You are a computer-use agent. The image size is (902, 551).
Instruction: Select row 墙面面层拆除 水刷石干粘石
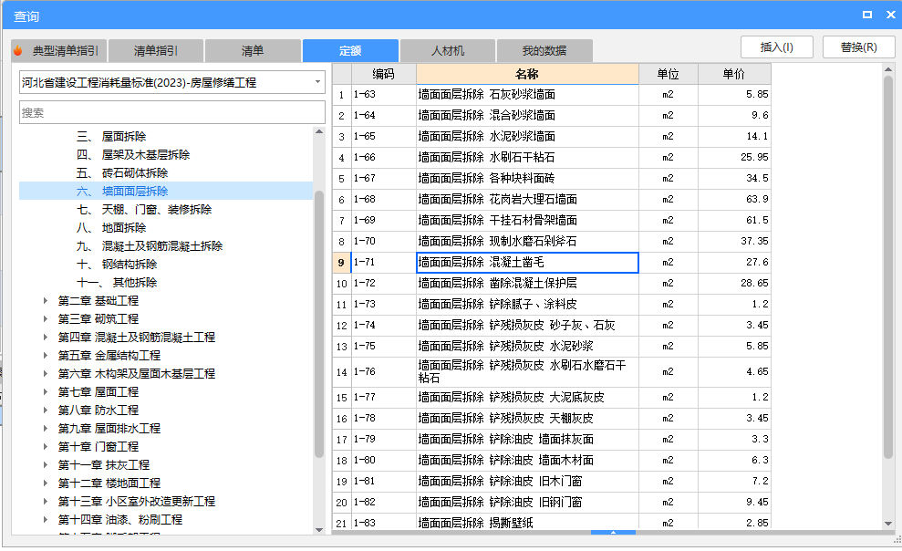pos(551,158)
